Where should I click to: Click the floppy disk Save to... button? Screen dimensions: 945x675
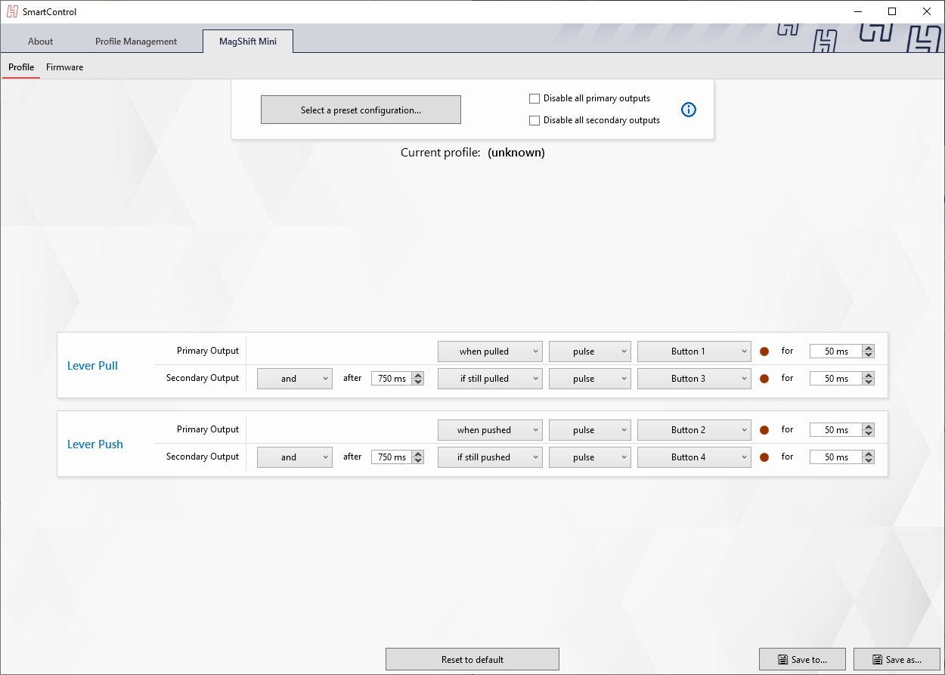pos(802,659)
